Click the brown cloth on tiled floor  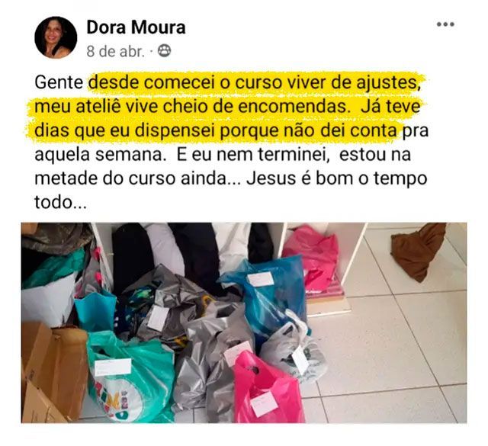click(419, 251)
